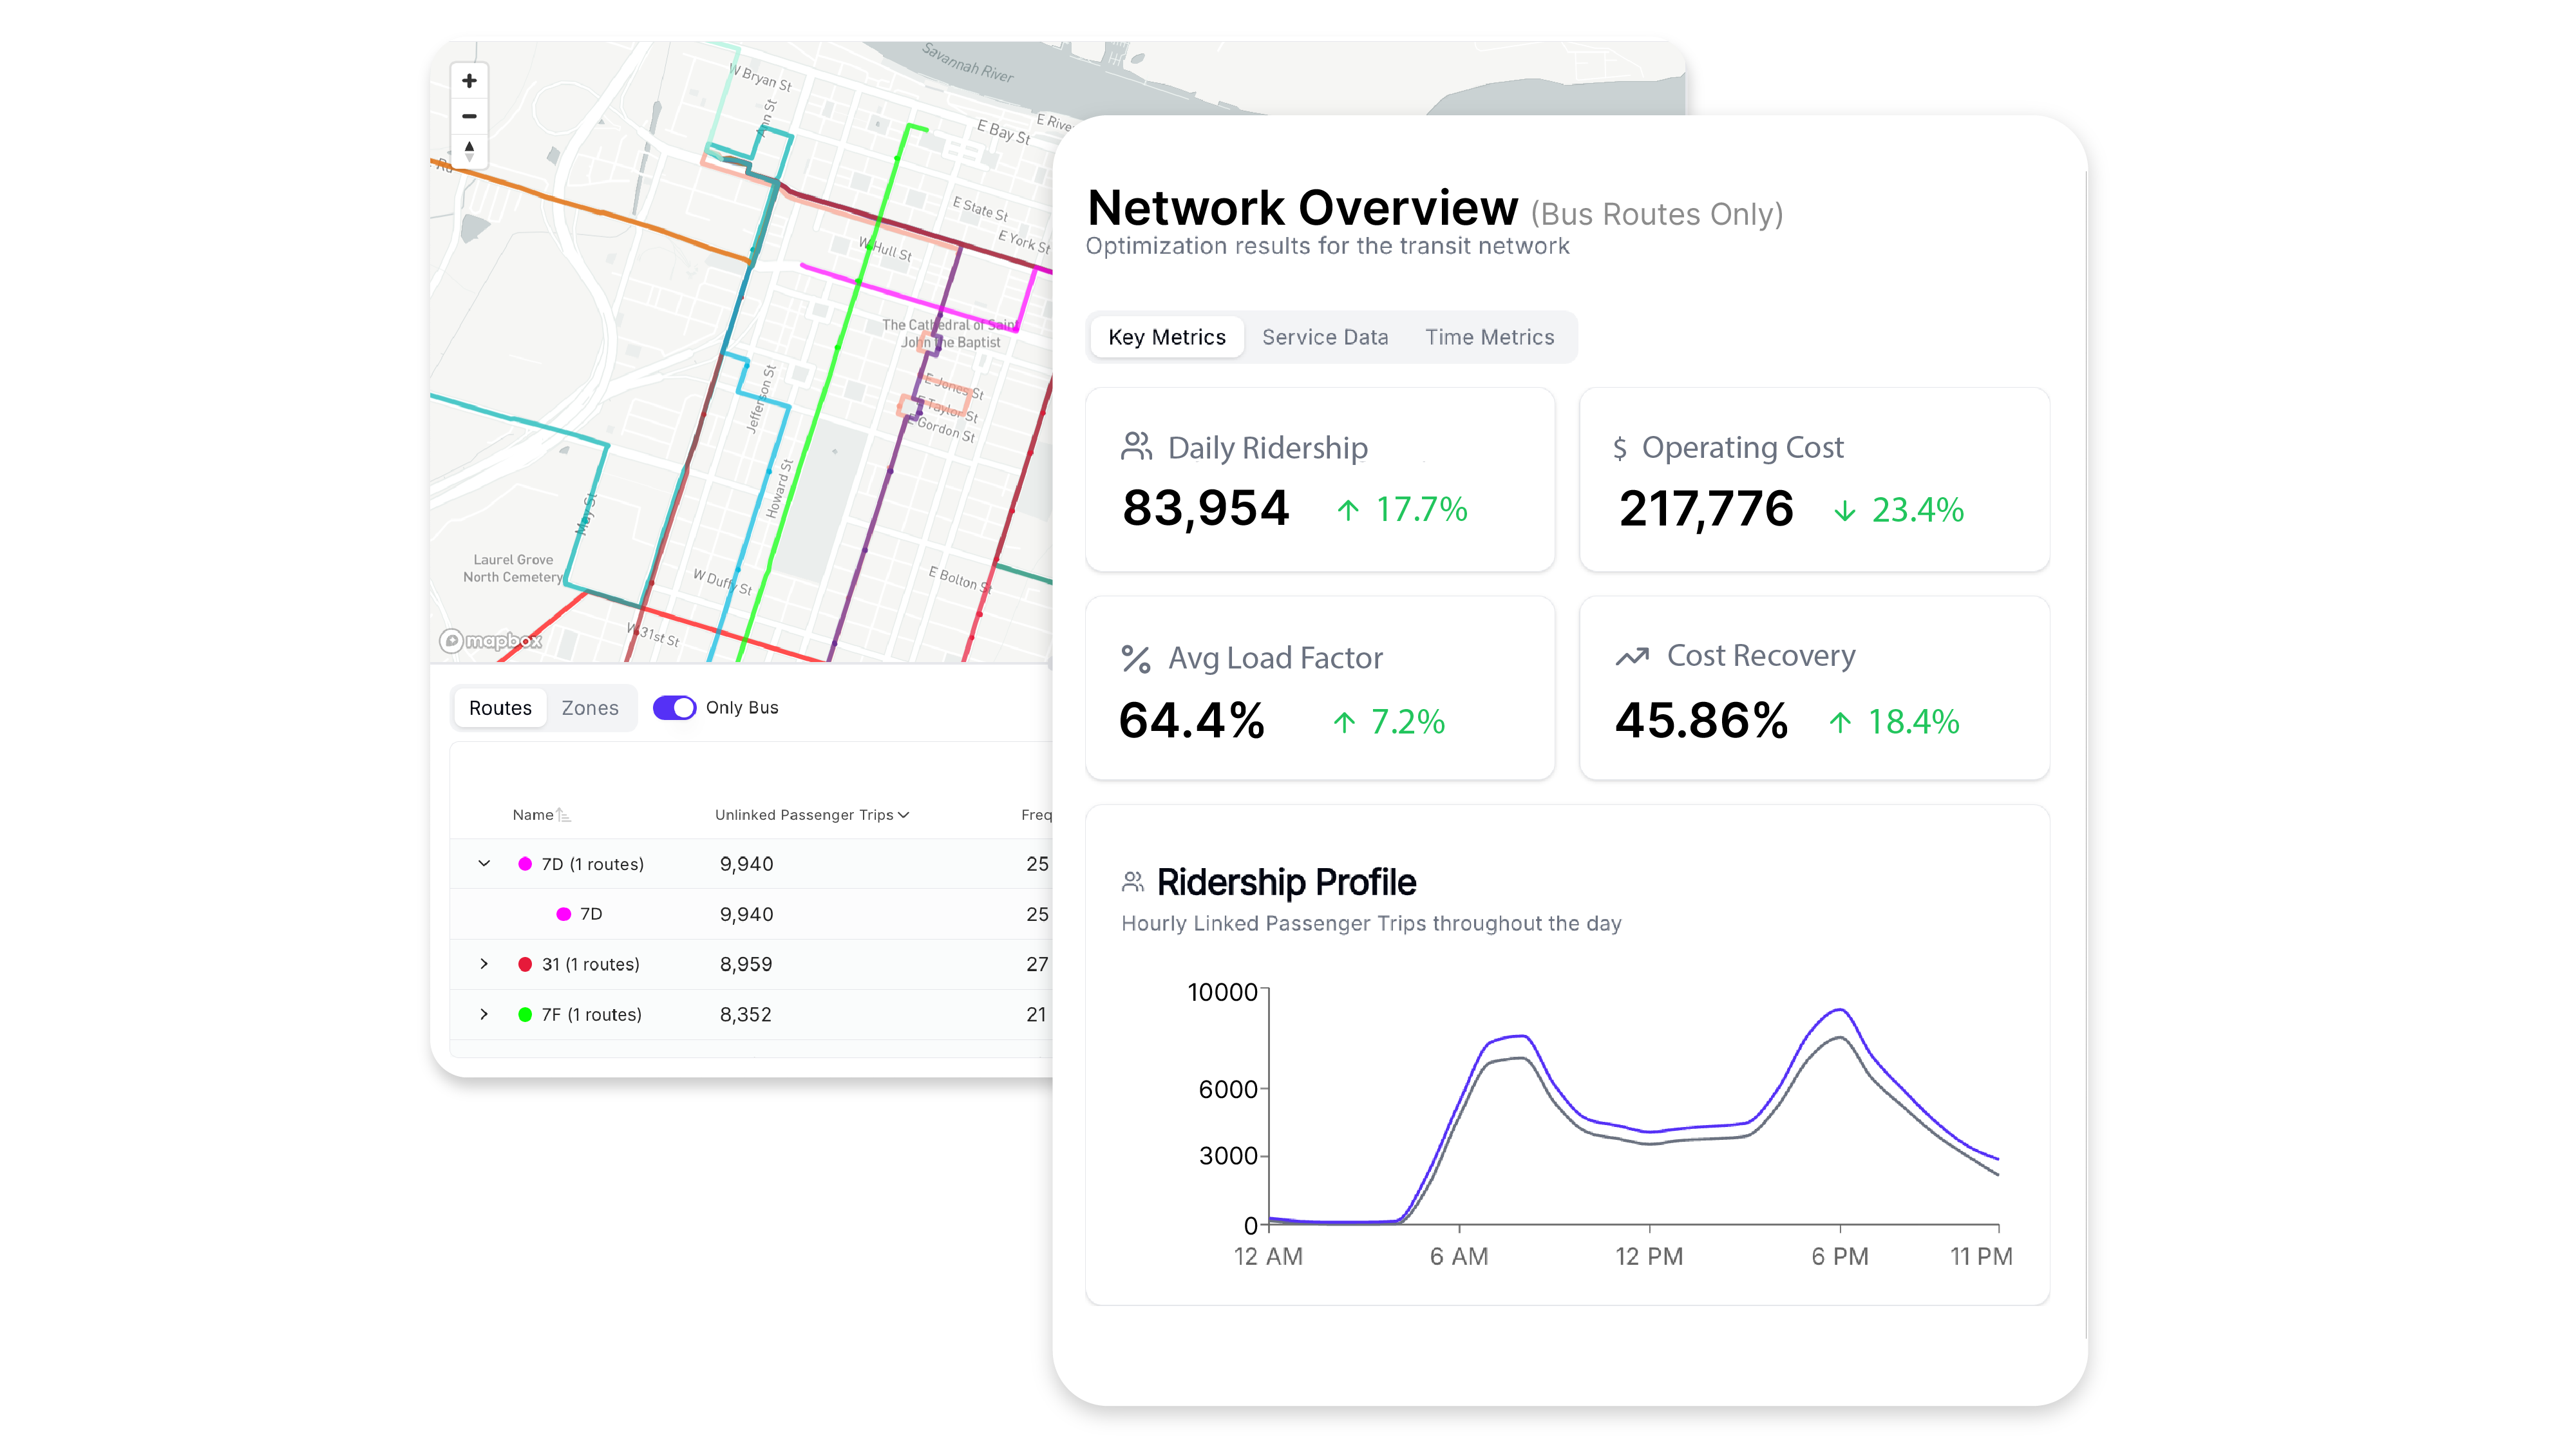The image size is (2576, 1449).
Task: Click the Ridership Profile people icon
Action: pyautogui.click(x=1132, y=882)
